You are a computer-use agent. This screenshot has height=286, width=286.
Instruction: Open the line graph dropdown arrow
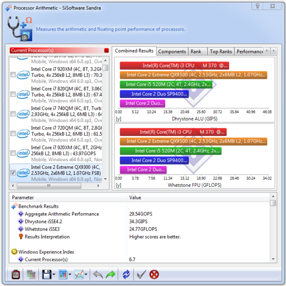[x=86, y=275]
